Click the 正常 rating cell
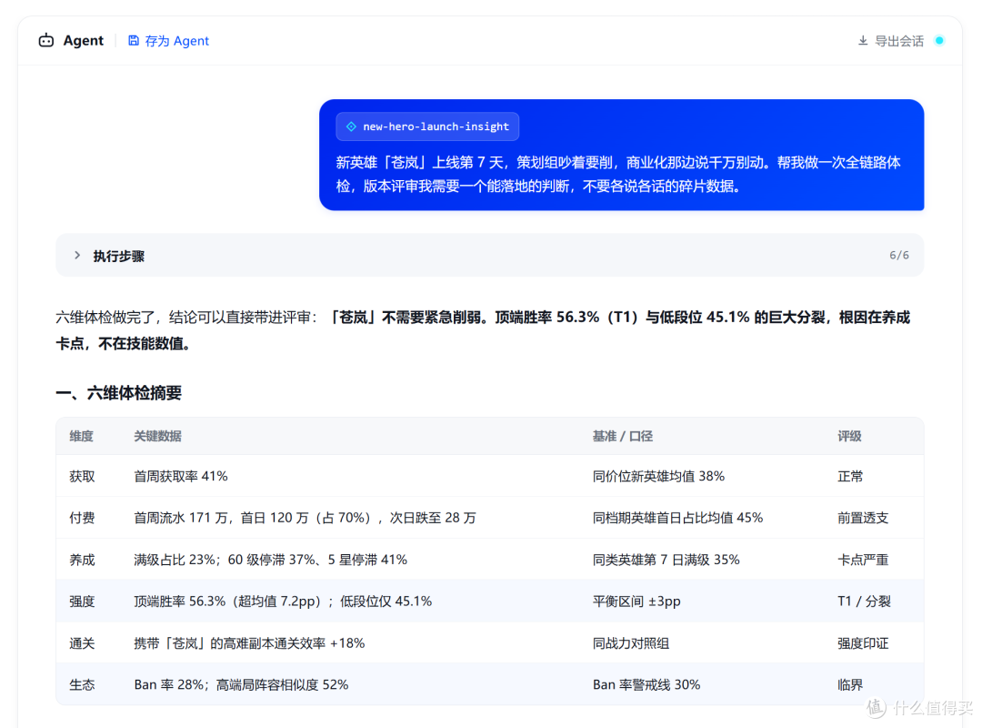Viewport: 982px width, 728px height. click(x=850, y=477)
